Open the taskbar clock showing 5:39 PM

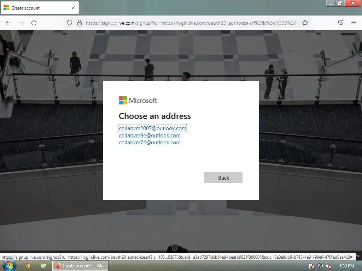pyautogui.click(x=347, y=266)
